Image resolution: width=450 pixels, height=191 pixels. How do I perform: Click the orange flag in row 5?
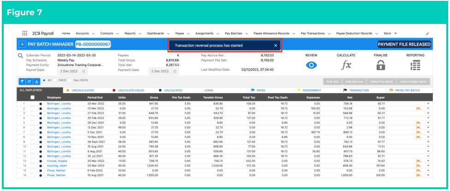pos(419,123)
